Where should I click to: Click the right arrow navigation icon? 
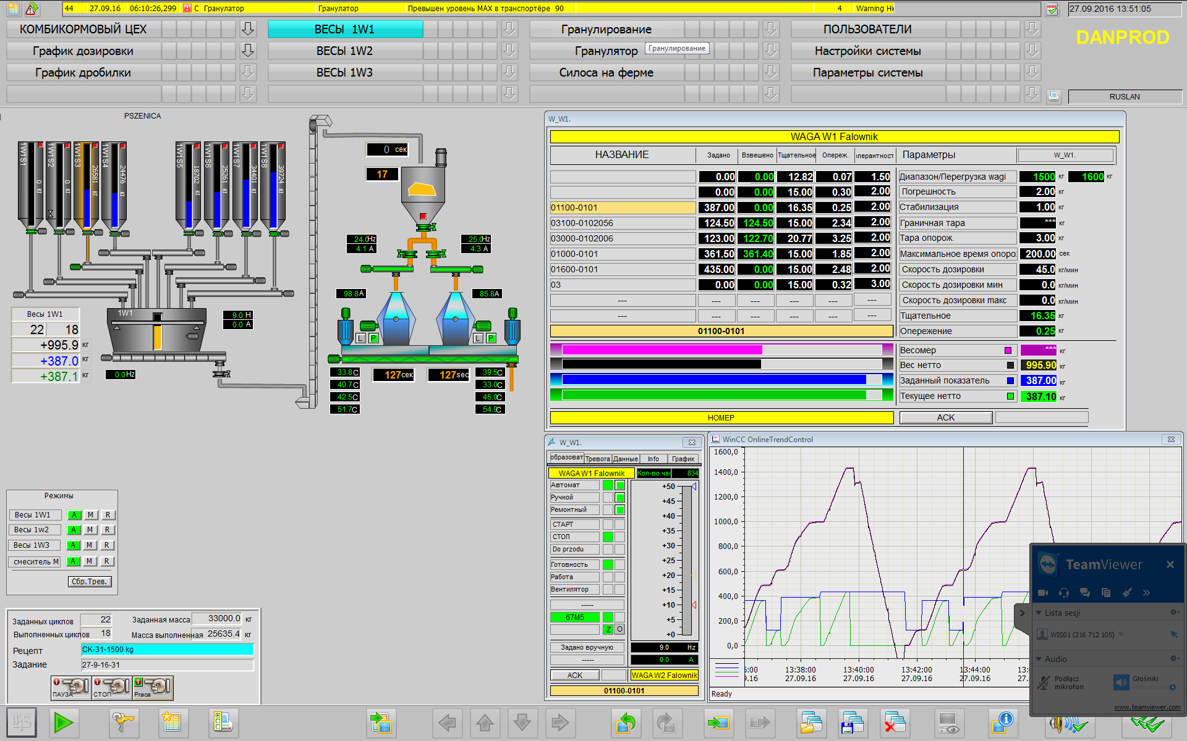(560, 722)
